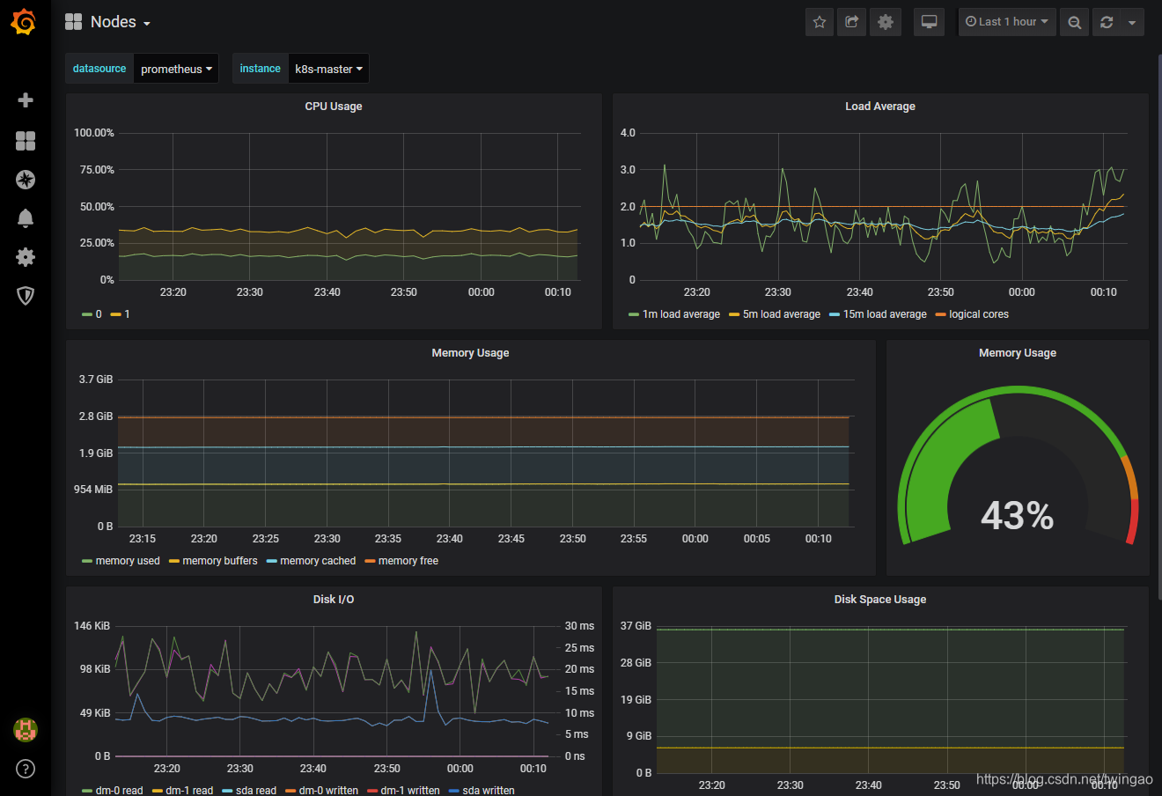Open the Server Admin shield icon
This screenshot has width=1162, height=796.
tap(26, 296)
